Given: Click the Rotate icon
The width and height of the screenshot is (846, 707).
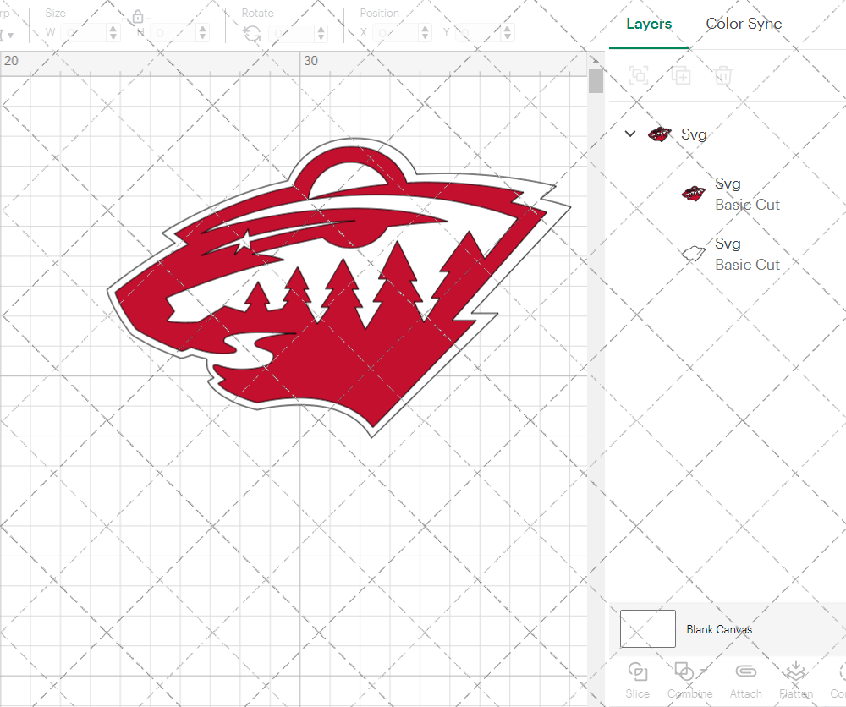Looking at the screenshot, I should (252, 34).
